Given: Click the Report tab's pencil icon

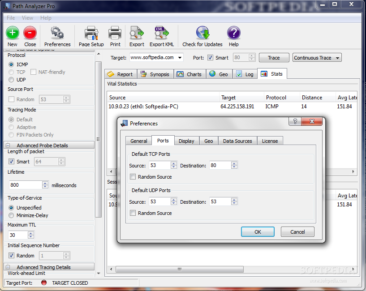Looking at the screenshot, I should [111, 74].
